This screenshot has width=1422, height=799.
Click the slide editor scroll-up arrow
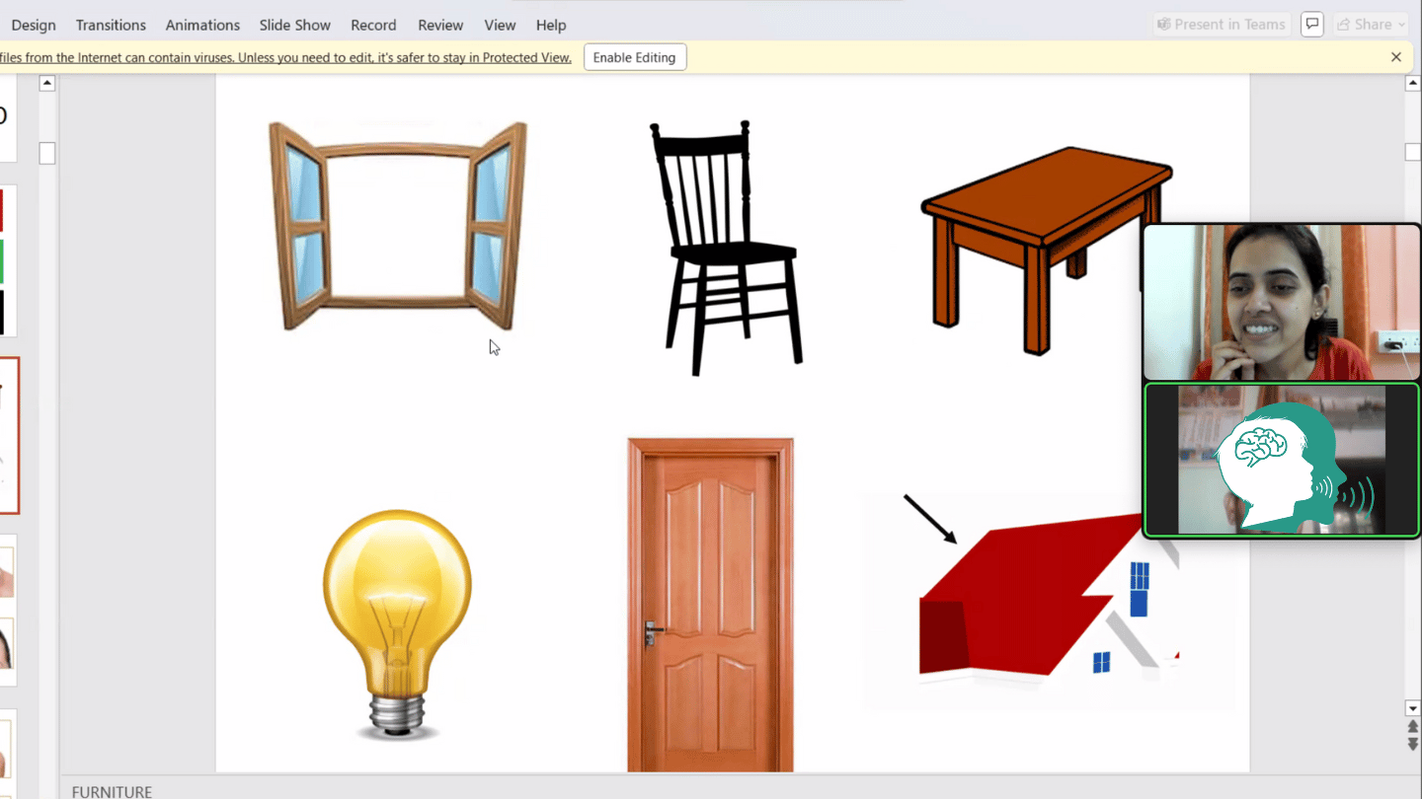pos(1412,84)
